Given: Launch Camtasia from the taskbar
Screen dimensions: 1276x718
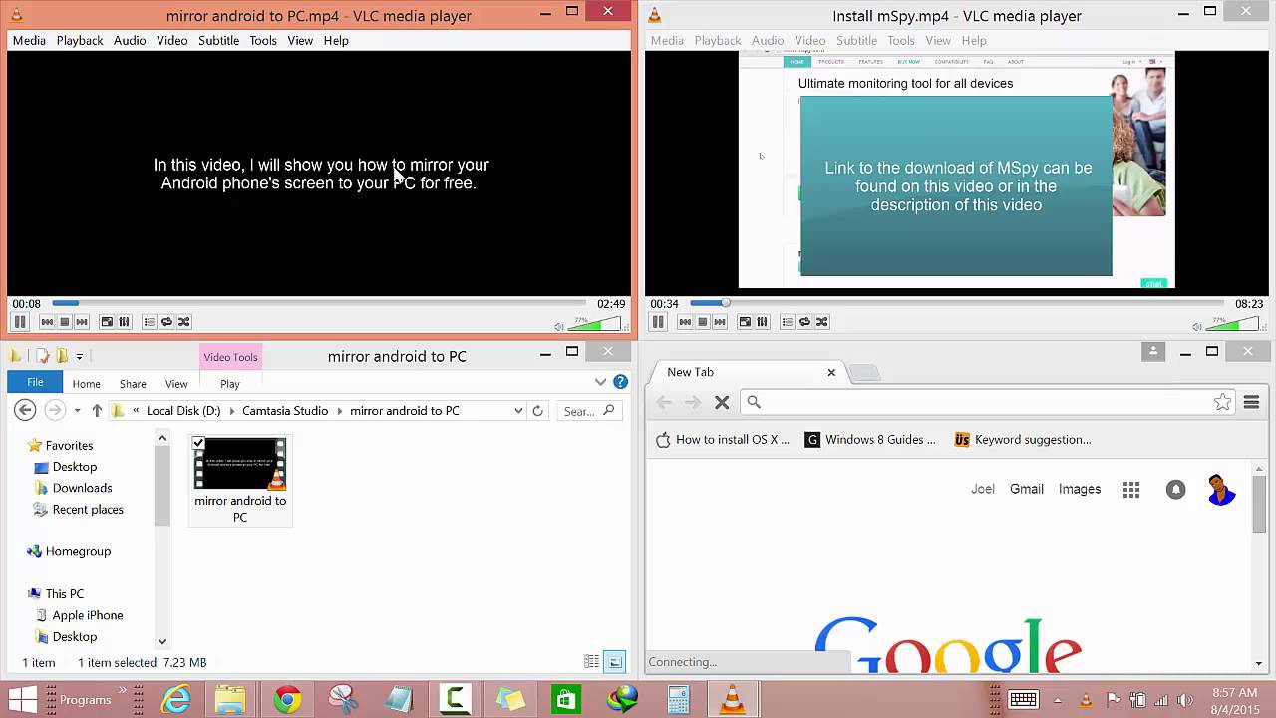Looking at the screenshot, I should point(456,700).
